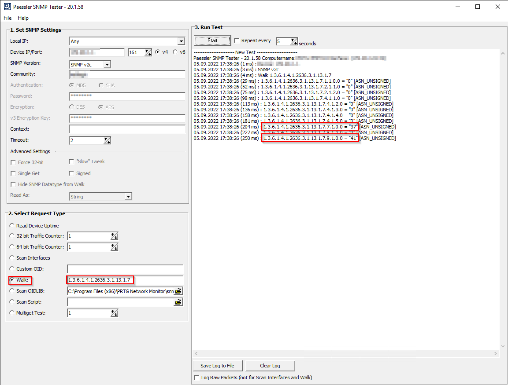Screen dimensions: 508x385
Task: Expand the SNMP Version dropdown
Action: click(x=107, y=65)
